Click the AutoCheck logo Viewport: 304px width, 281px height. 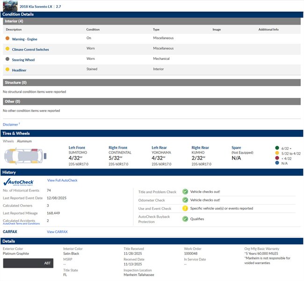coord(18,182)
